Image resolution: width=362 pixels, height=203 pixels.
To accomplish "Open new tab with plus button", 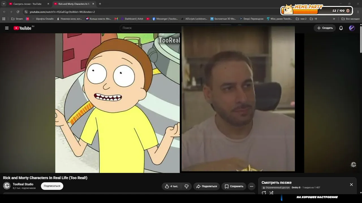I will (x=100, y=4).
